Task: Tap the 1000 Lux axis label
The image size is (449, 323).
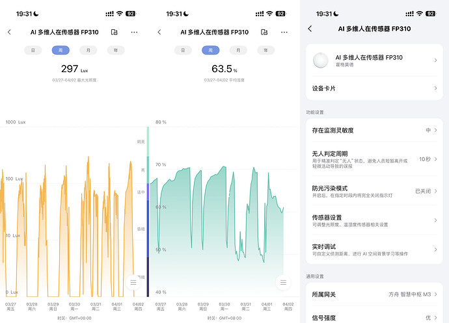Action: (16, 122)
